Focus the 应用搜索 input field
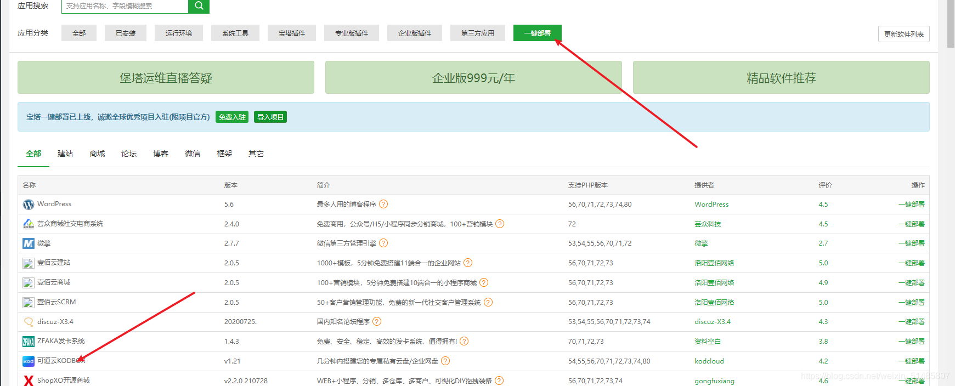 point(125,6)
